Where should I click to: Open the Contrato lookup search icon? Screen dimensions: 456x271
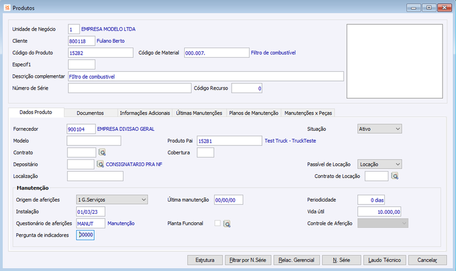click(102, 152)
